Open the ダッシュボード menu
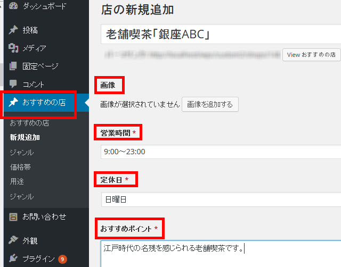 point(44,6)
